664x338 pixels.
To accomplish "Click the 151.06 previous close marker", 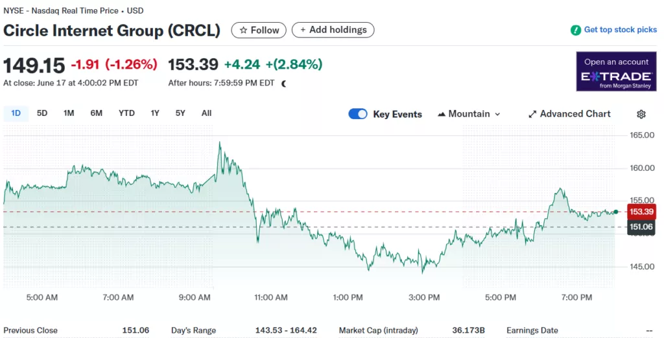I will (x=641, y=227).
